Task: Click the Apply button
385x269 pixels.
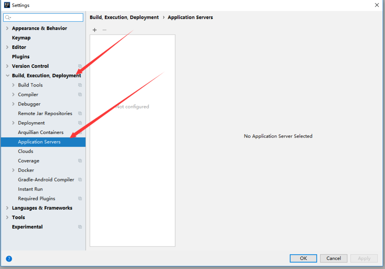Action: pyautogui.click(x=364, y=258)
